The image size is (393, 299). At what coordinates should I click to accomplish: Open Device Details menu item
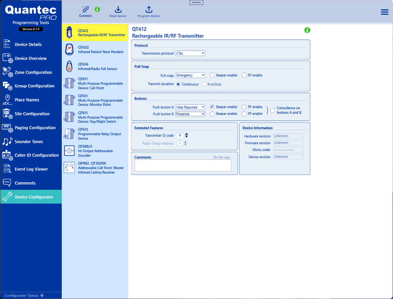point(31,44)
